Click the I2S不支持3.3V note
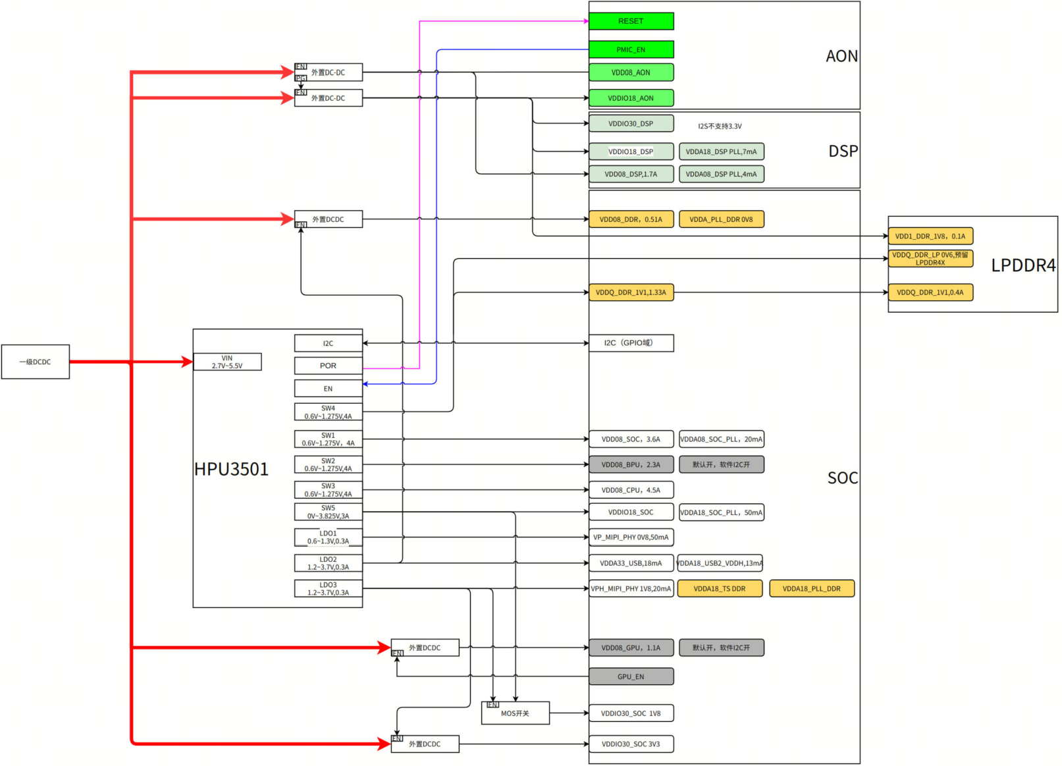Viewport: 1062px width, 766px height. point(720,126)
